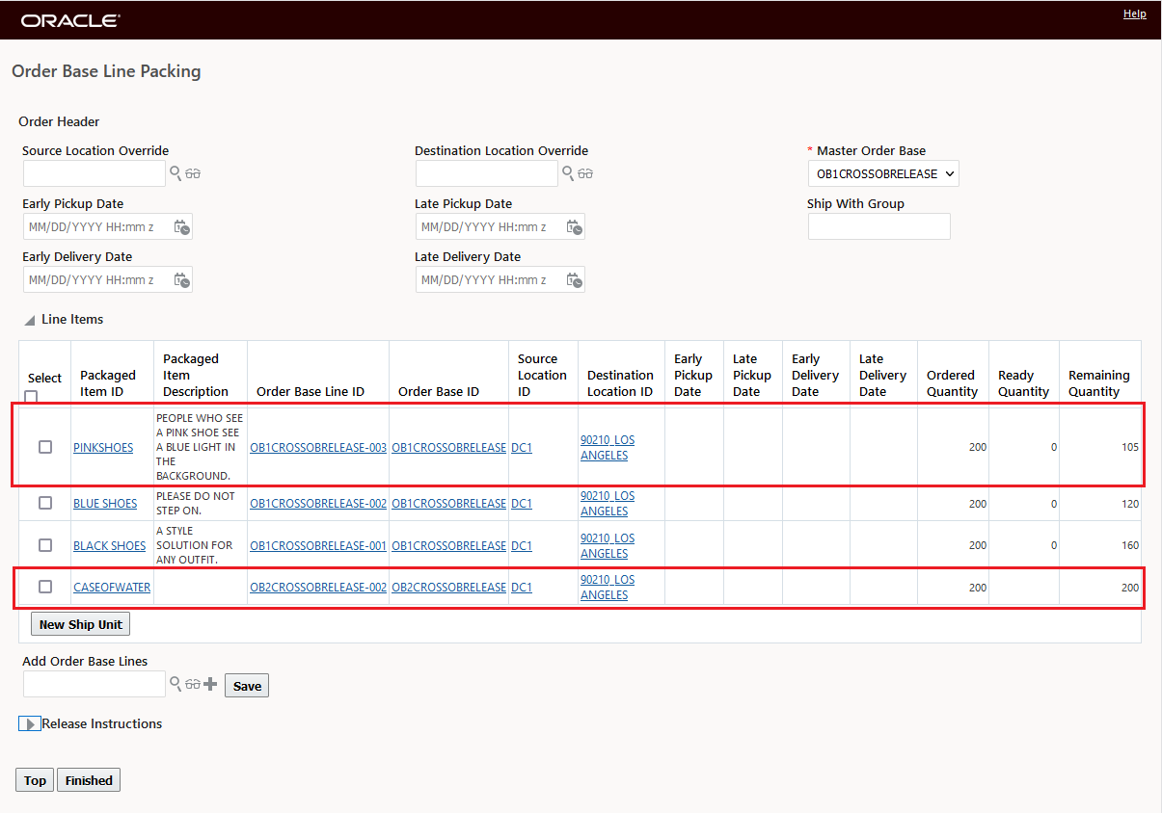The height and width of the screenshot is (813, 1162).
Task: Click remaining quantity 160 in BLACK SHOES row
Action: pos(1130,545)
